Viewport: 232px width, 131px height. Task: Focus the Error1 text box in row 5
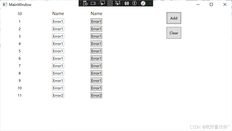click(58, 51)
